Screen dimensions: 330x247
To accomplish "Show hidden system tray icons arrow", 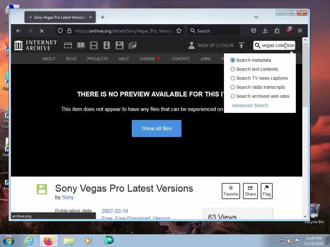I will (x=274, y=241).
